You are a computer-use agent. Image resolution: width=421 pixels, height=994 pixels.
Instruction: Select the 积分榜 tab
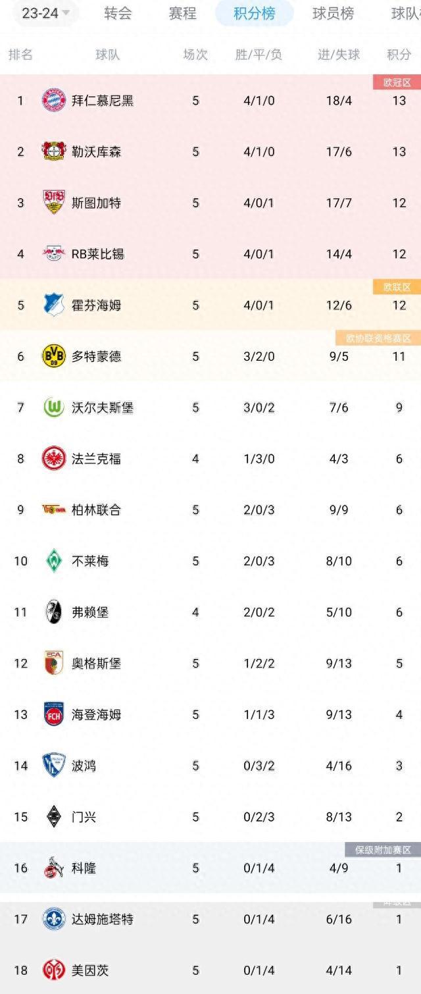(255, 13)
